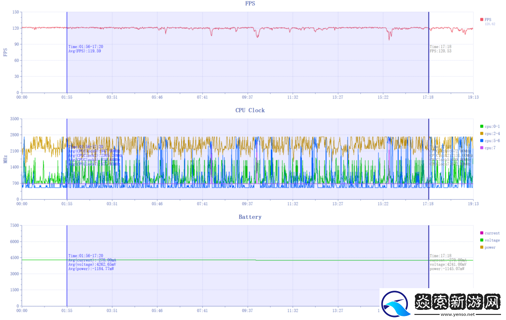Click the Battery chart title
Image resolution: width=506 pixels, height=320 pixels.
pos(250,217)
